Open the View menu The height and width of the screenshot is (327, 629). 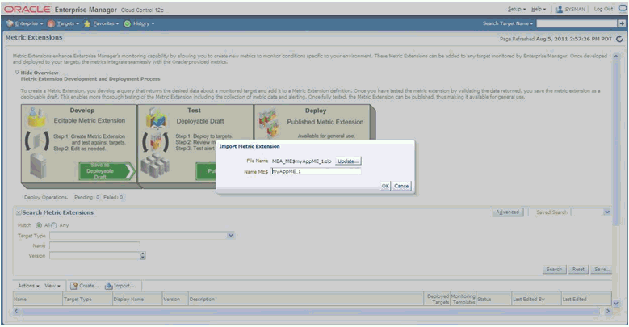pos(52,286)
